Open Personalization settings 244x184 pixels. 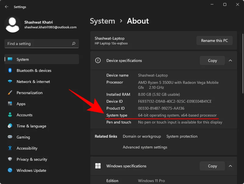click(29, 93)
